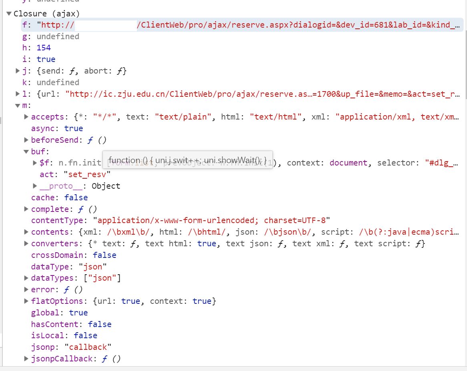This screenshot has width=467, height=371.
Task: Expand the dataTypes array
Action: (x=26, y=278)
